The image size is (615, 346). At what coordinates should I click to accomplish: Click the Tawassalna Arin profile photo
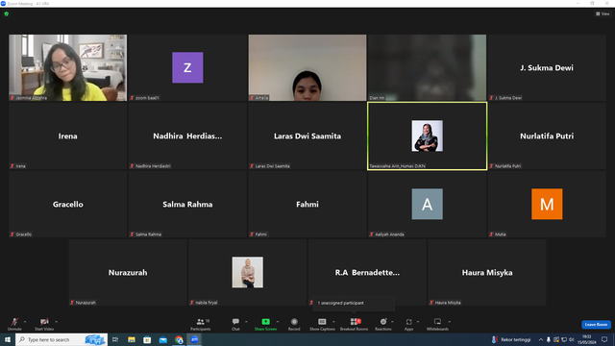point(427,136)
